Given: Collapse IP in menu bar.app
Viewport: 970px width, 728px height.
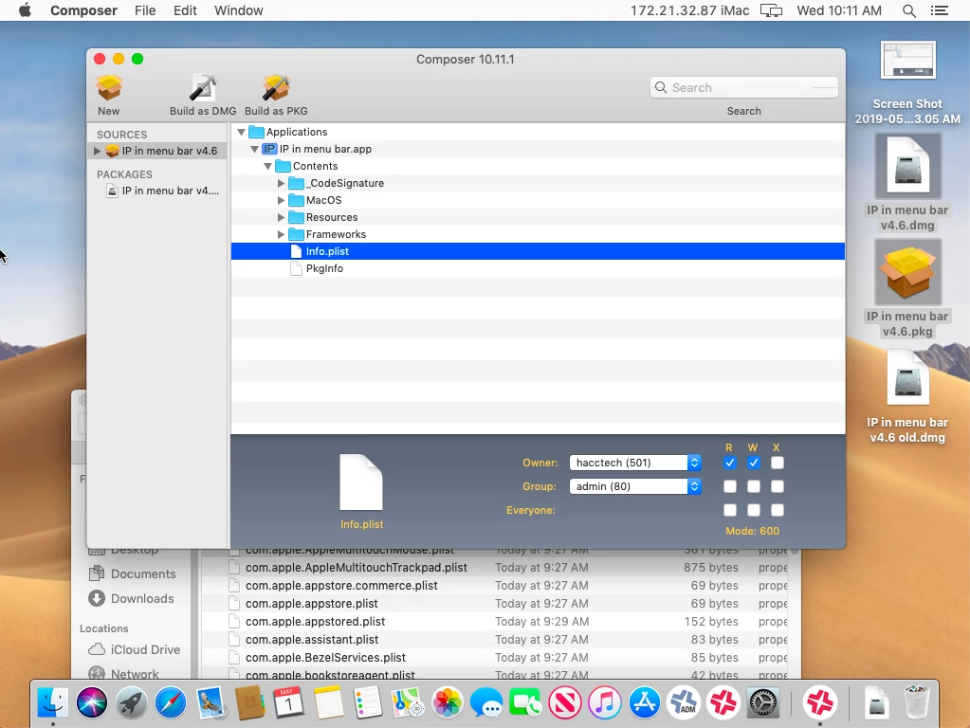Looking at the screenshot, I should pyautogui.click(x=254, y=149).
